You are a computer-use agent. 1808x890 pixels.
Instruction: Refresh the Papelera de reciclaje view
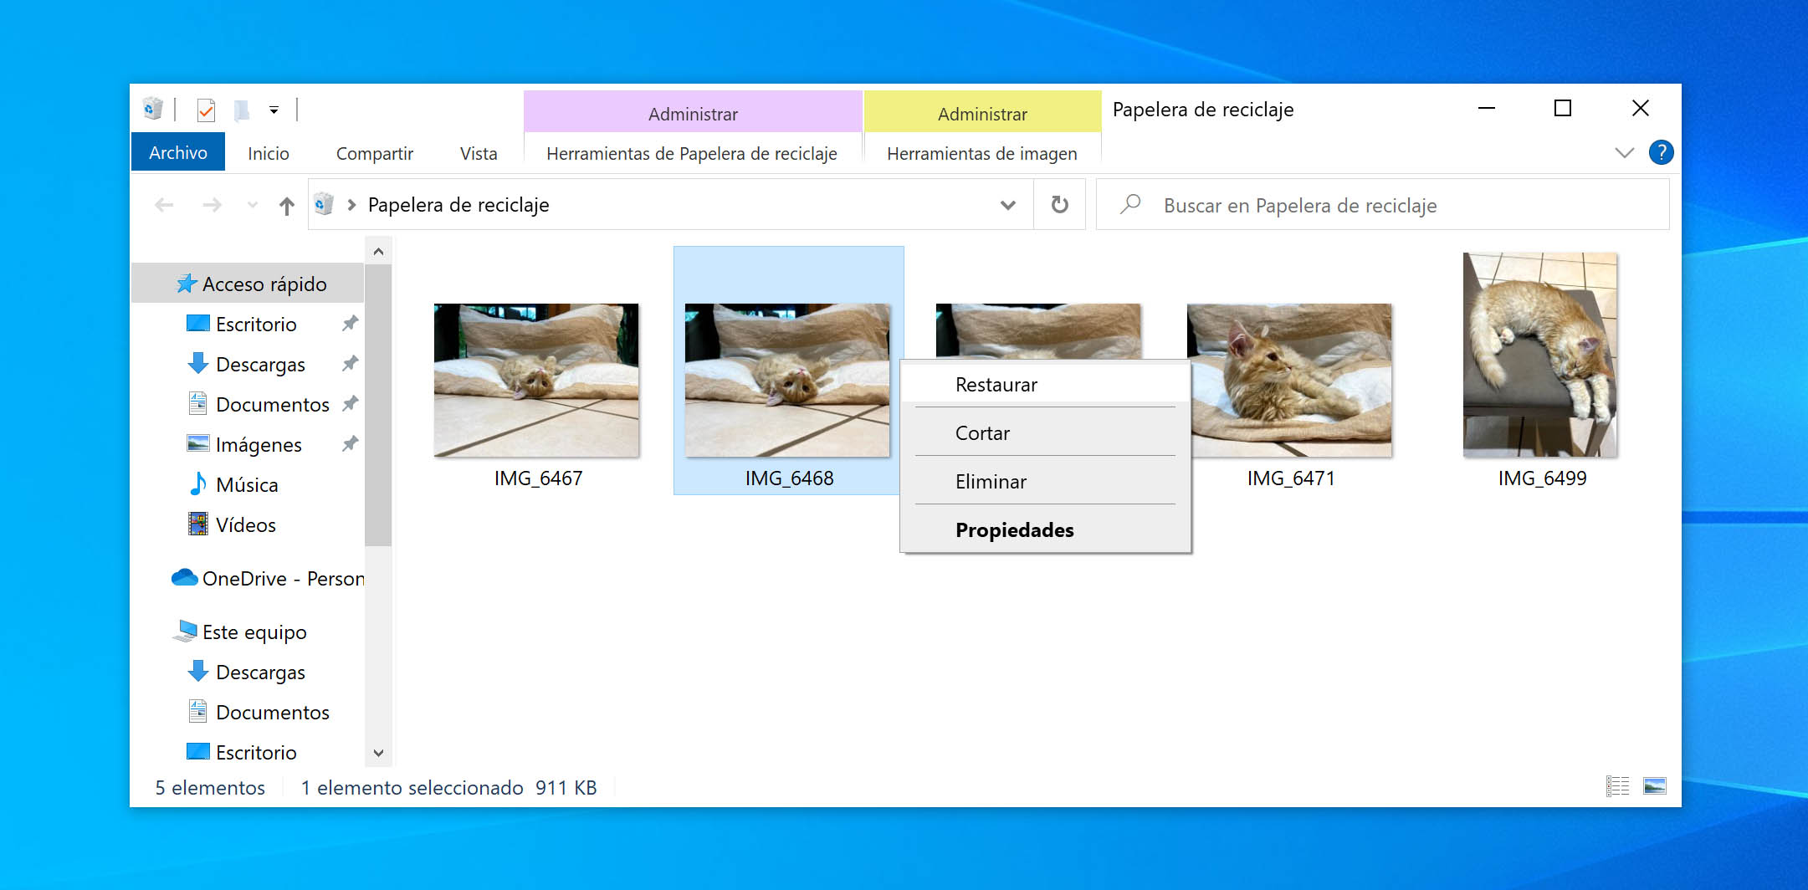[x=1060, y=205]
